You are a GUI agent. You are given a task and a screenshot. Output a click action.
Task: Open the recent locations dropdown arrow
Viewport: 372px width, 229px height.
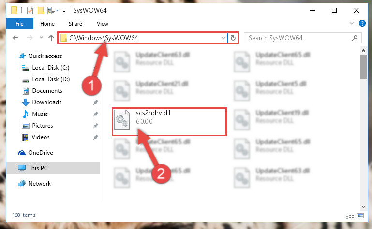(41, 38)
